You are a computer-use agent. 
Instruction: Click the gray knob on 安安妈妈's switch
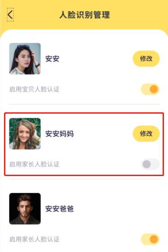point(146,164)
